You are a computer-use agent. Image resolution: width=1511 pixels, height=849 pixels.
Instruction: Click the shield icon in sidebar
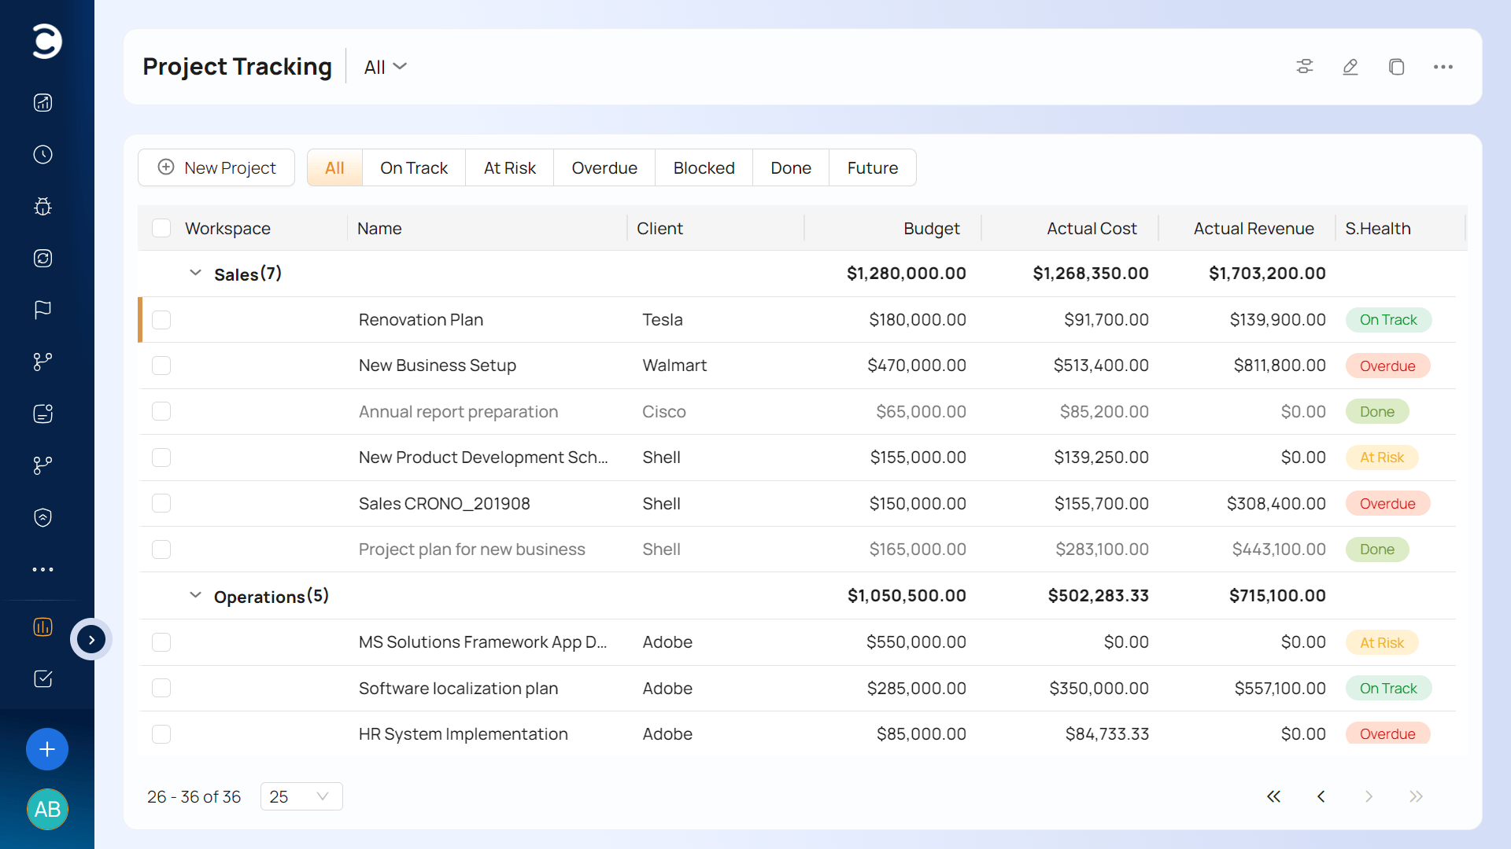(x=43, y=517)
